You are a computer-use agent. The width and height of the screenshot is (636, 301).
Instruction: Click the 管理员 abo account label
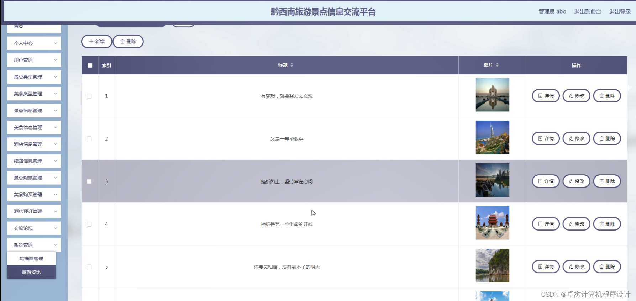(x=552, y=11)
